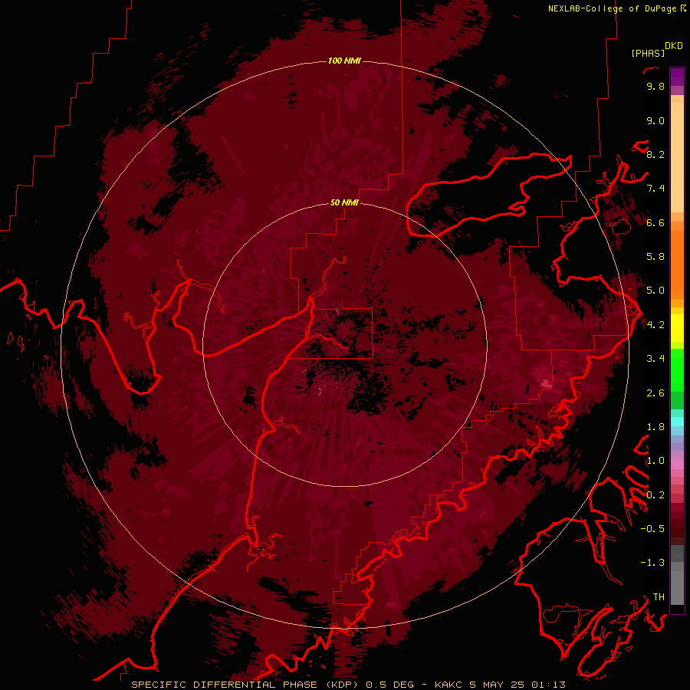Click the 4.2 legend value
Viewport: 690px width, 690px height.
point(655,325)
